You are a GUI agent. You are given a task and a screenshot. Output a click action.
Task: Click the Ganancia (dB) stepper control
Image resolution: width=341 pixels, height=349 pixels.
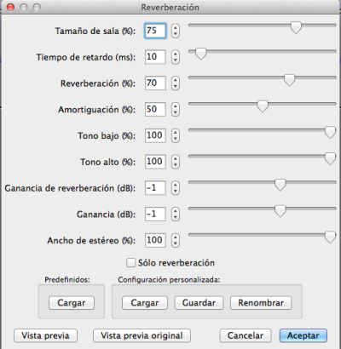click(x=176, y=215)
